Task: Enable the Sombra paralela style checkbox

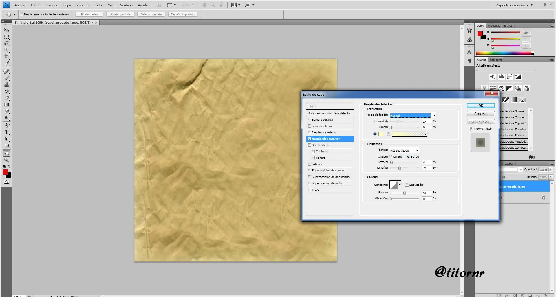Action: point(310,120)
